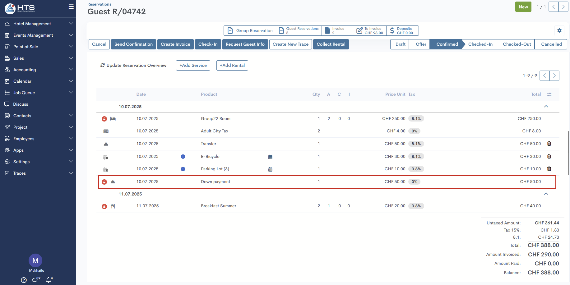The width and height of the screenshot is (570, 285).
Task: Click the Create Invoice button
Action: click(x=175, y=44)
